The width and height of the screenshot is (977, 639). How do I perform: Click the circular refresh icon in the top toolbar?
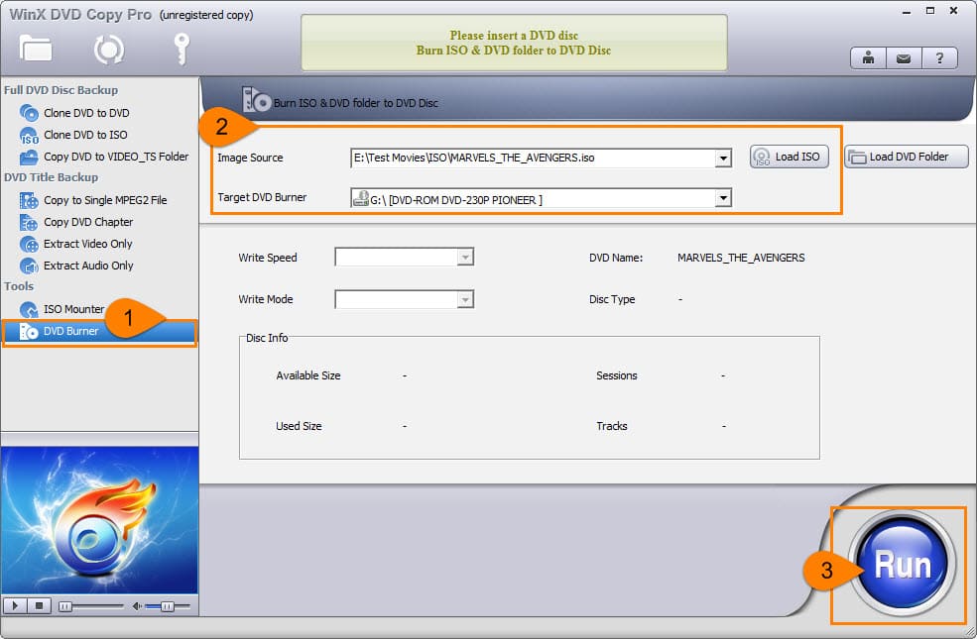(108, 49)
